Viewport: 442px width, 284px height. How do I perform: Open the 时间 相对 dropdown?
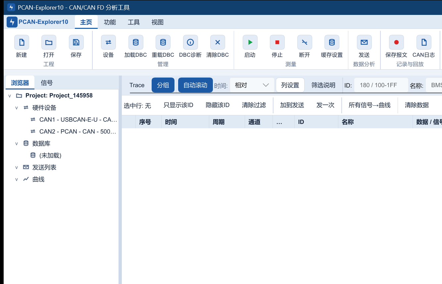click(x=252, y=85)
